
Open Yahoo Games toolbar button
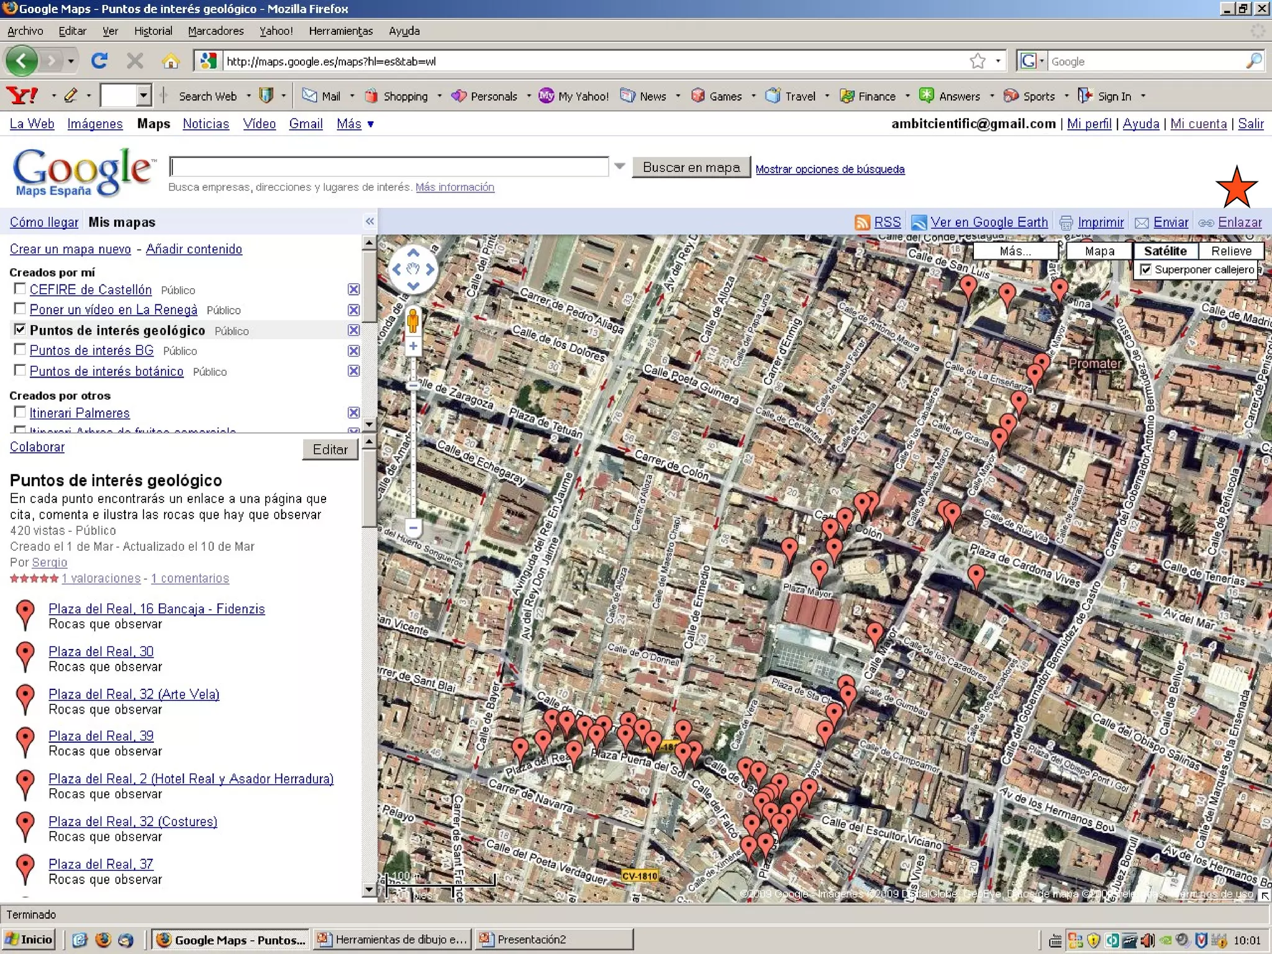tap(717, 96)
